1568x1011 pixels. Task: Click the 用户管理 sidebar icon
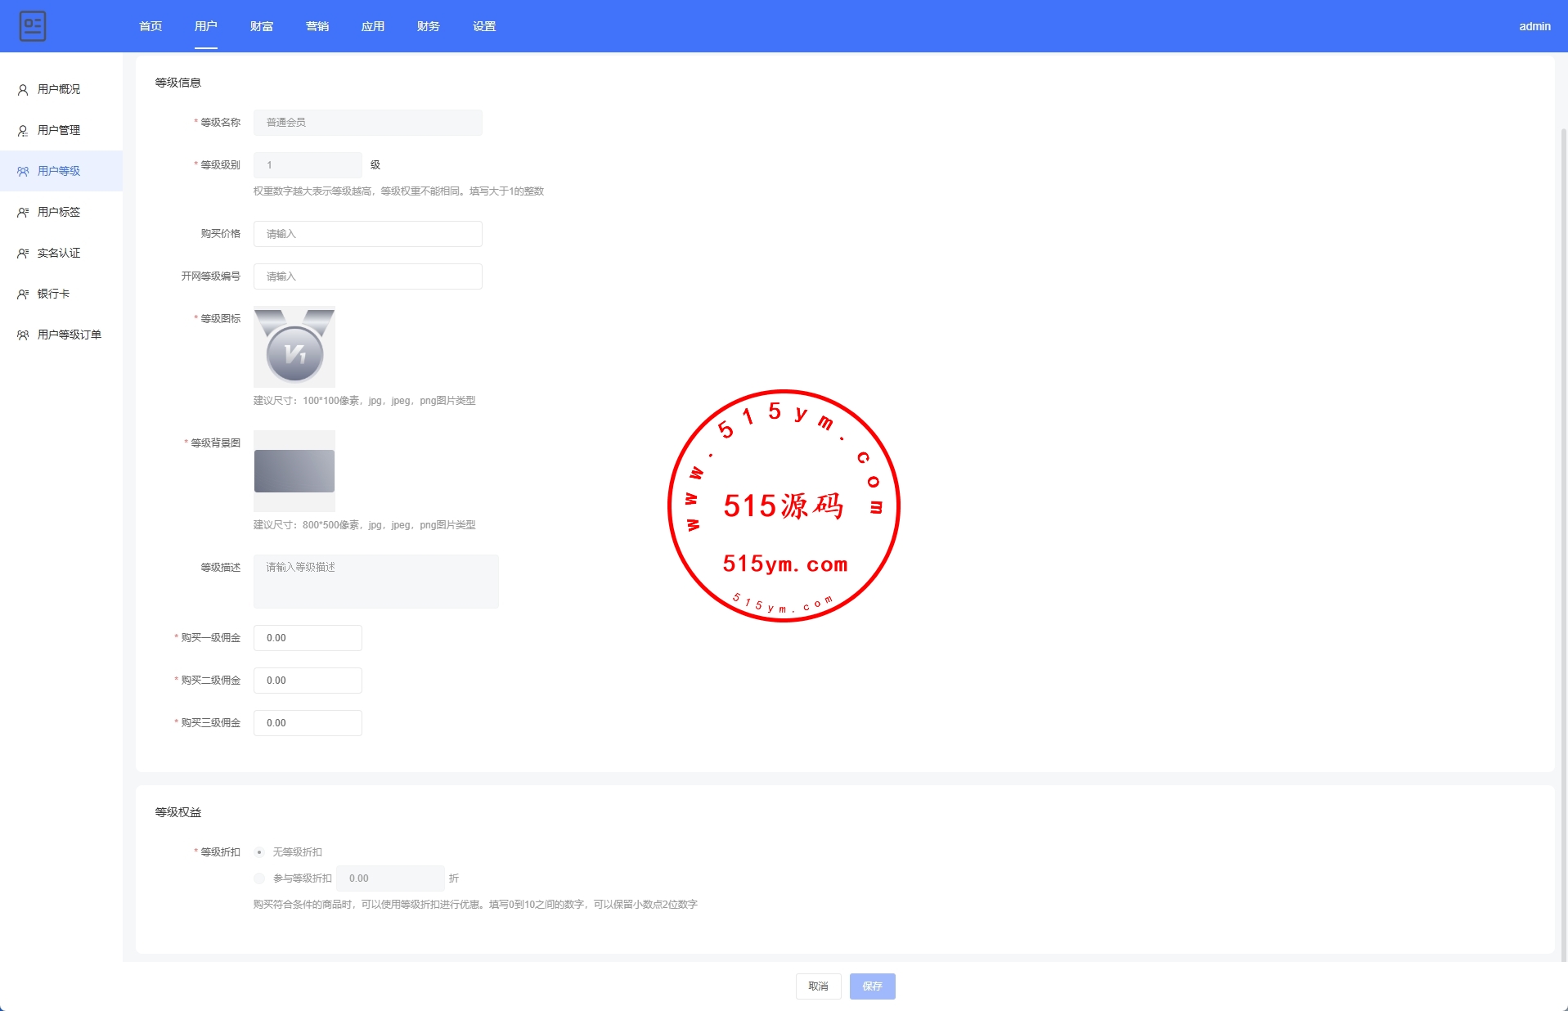pyautogui.click(x=23, y=131)
